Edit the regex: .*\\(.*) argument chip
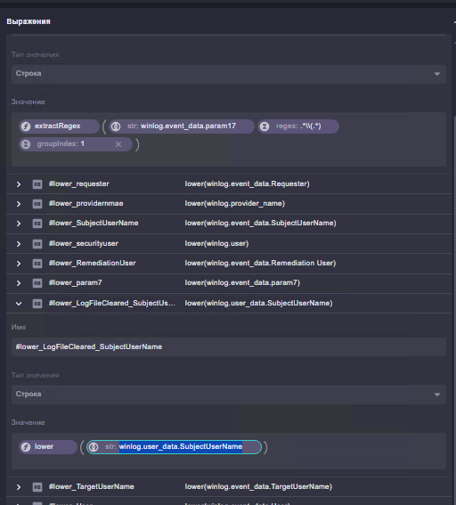Screen dimensions: 456x505 click(298, 126)
